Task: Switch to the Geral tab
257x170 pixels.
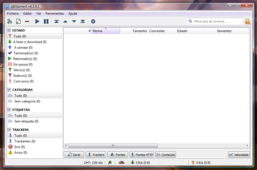Action: [74, 155]
